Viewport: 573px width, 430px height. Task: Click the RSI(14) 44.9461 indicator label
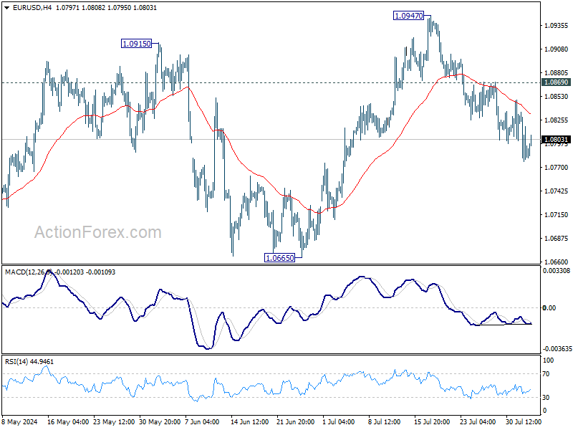[x=29, y=362]
